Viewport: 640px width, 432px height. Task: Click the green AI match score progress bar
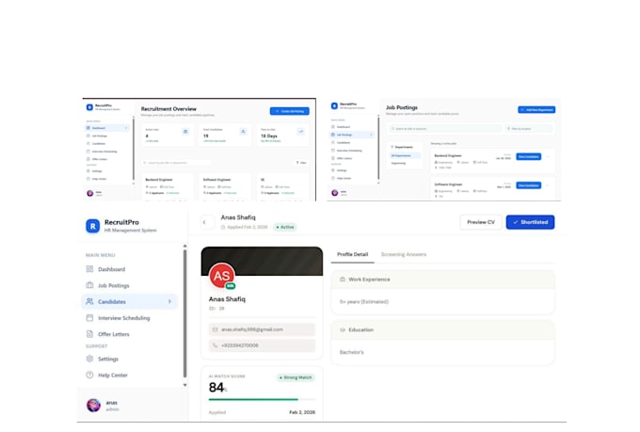[253, 399]
